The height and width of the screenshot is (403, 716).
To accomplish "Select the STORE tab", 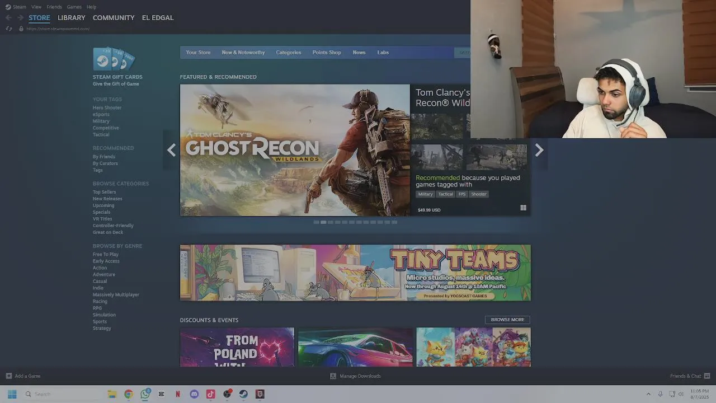I will (39, 18).
